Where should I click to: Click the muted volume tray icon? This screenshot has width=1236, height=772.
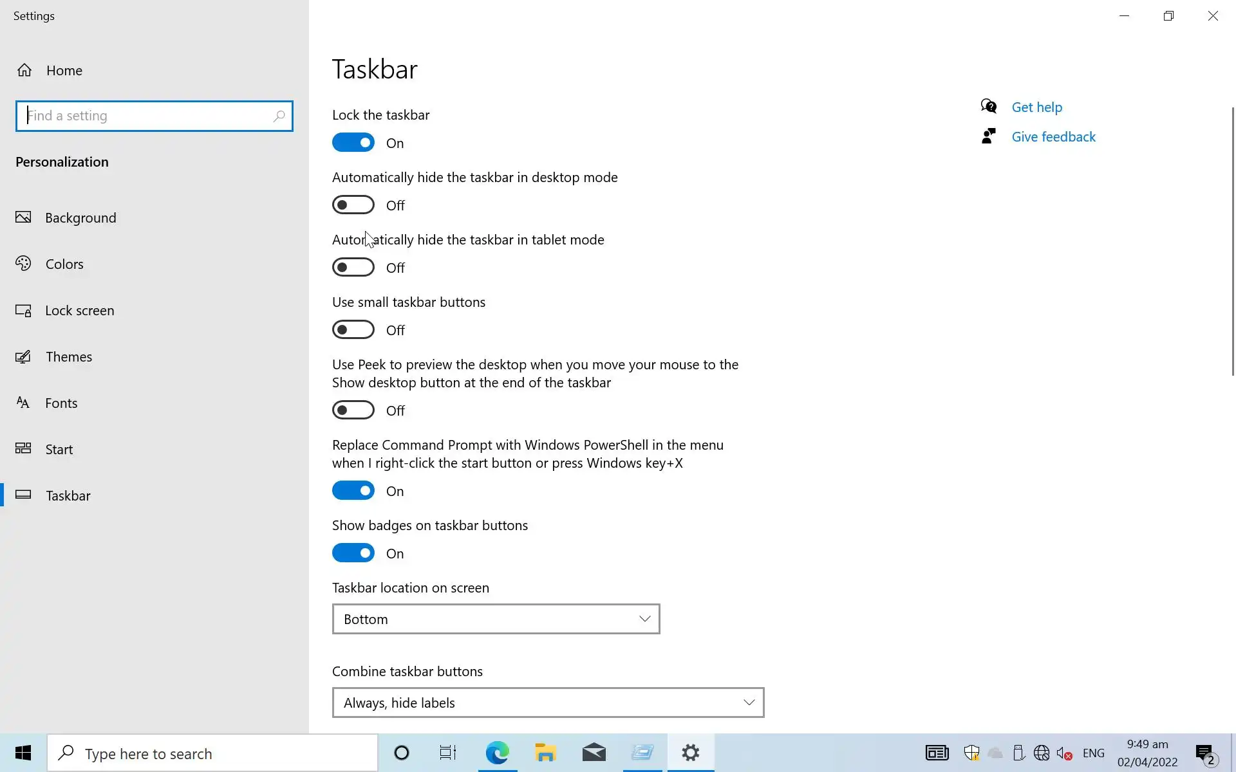tap(1063, 753)
